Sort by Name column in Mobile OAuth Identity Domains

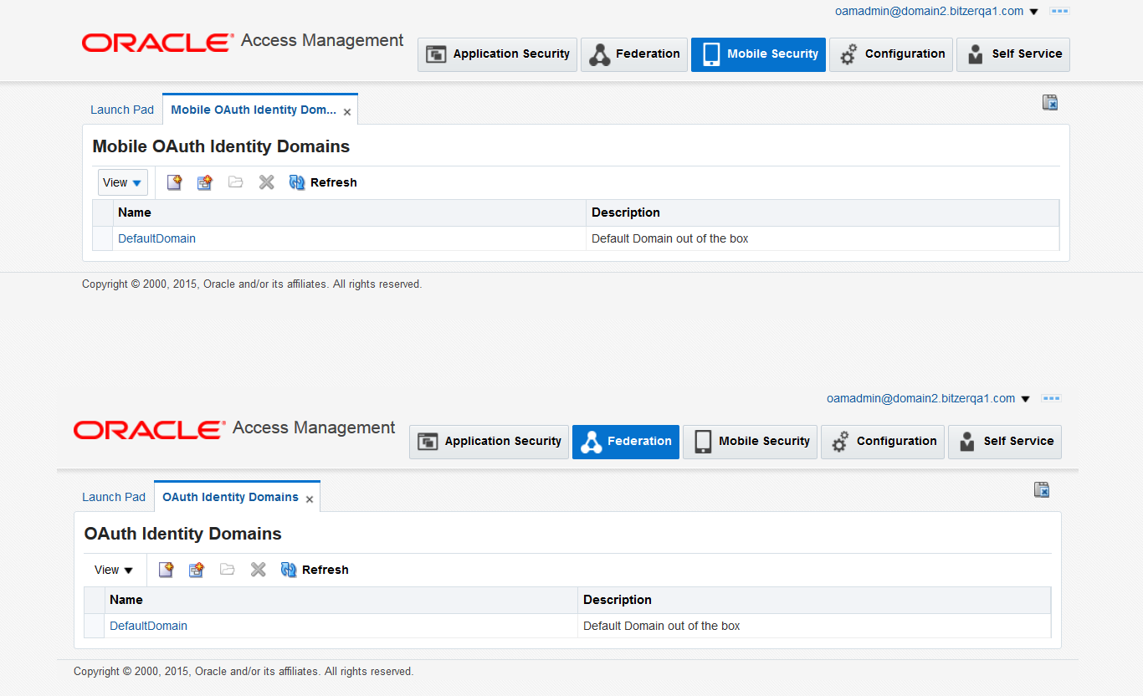coord(350,212)
